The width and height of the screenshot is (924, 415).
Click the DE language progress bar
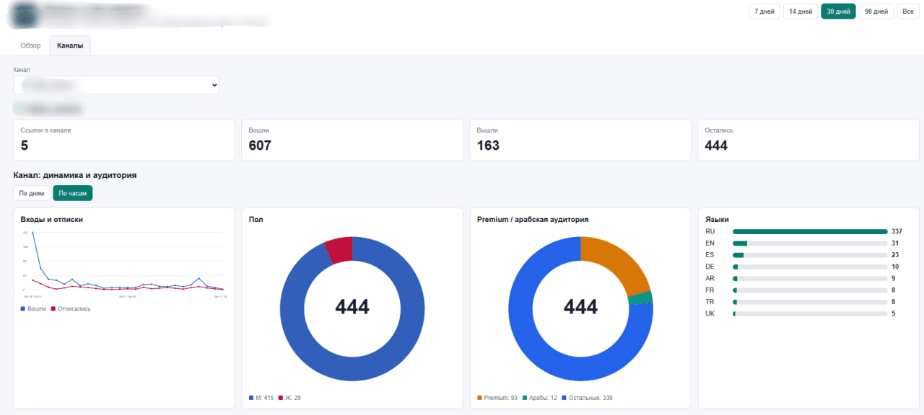point(810,267)
